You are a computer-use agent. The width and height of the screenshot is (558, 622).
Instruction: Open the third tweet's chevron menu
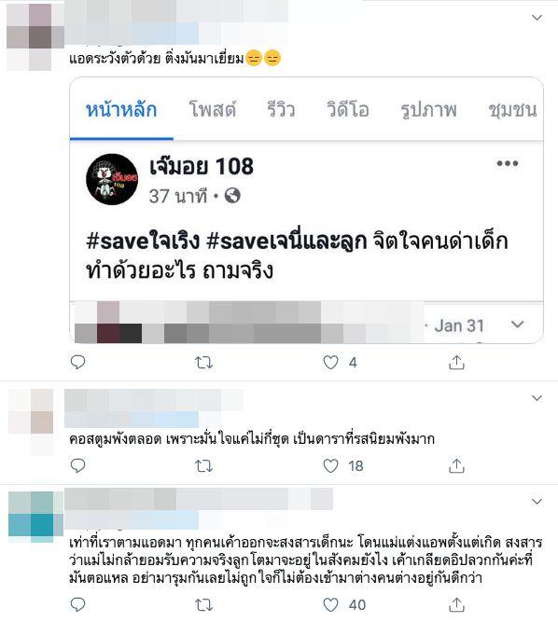[537, 502]
